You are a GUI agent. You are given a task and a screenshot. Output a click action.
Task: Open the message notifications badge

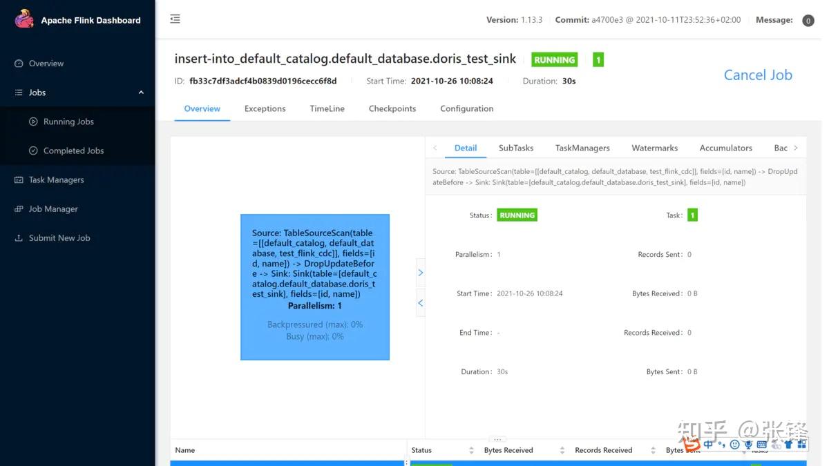808,20
